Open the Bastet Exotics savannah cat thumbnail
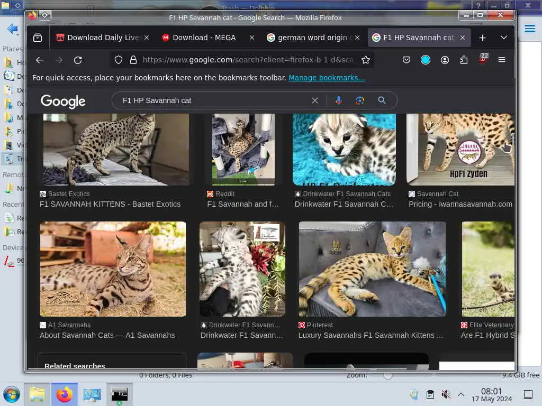The width and height of the screenshot is (542, 406). tap(115, 150)
